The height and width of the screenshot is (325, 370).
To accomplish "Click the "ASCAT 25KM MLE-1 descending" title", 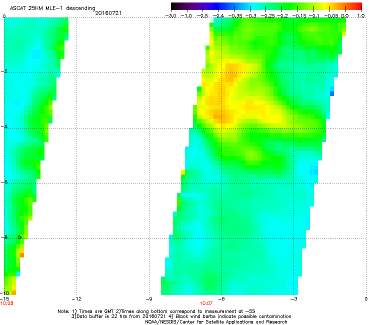I will (52, 8).
